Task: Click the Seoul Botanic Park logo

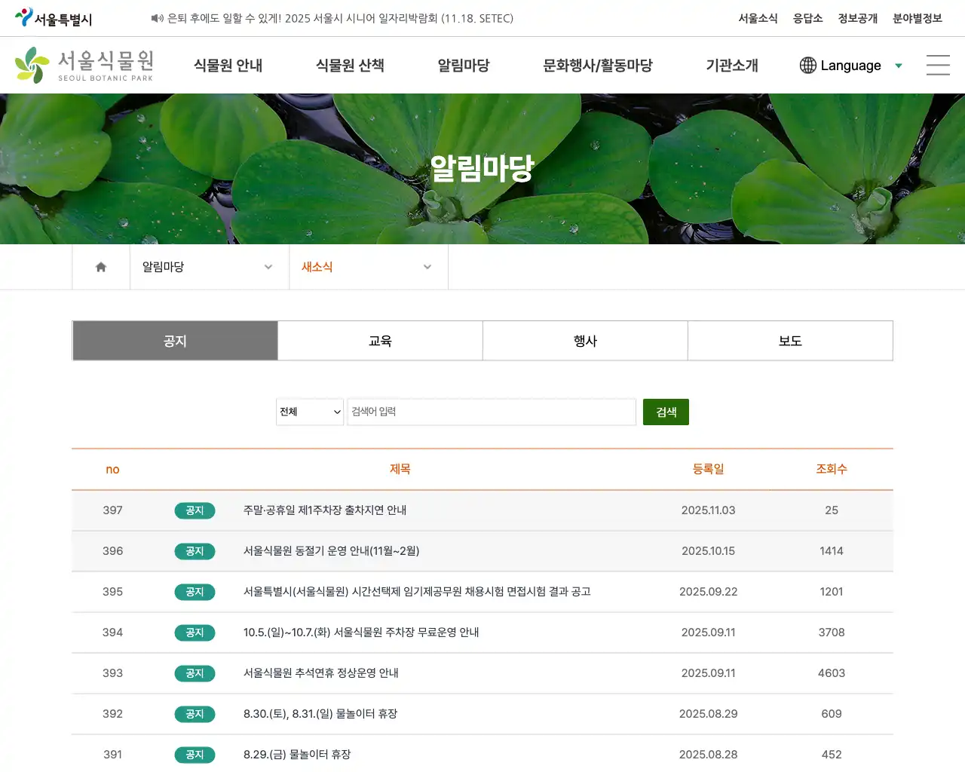Action: click(x=85, y=65)
